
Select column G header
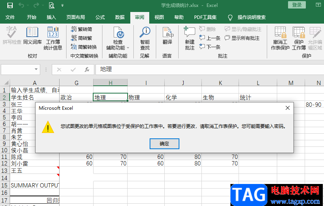tap(77, 83)
